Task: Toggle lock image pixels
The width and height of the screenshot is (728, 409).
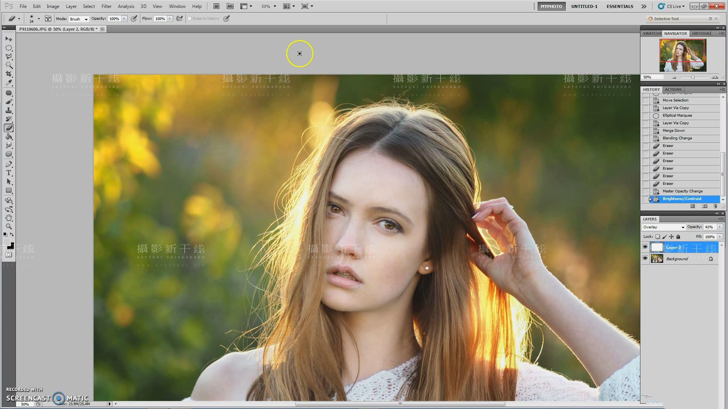Action: (665, 237)
